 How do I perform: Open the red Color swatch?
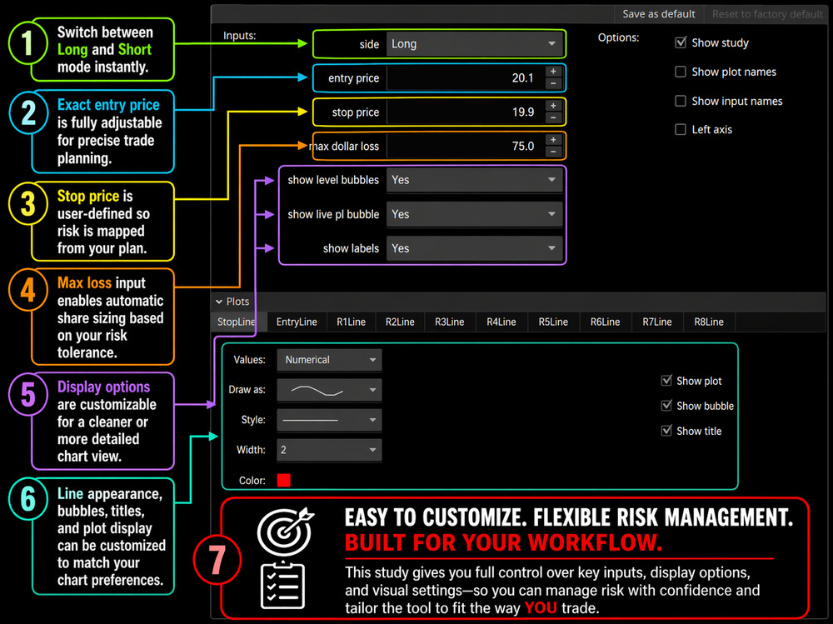[x=283, y=480]
